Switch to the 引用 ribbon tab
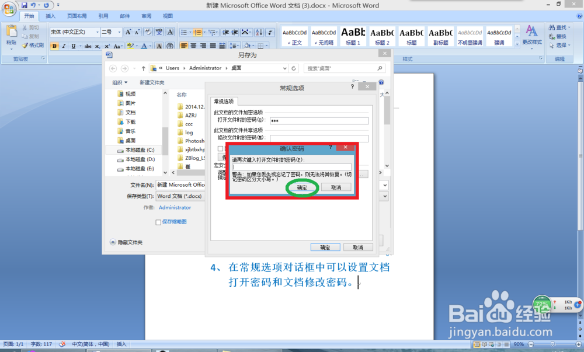Screen dimensions: 584x352 point(103,16)
